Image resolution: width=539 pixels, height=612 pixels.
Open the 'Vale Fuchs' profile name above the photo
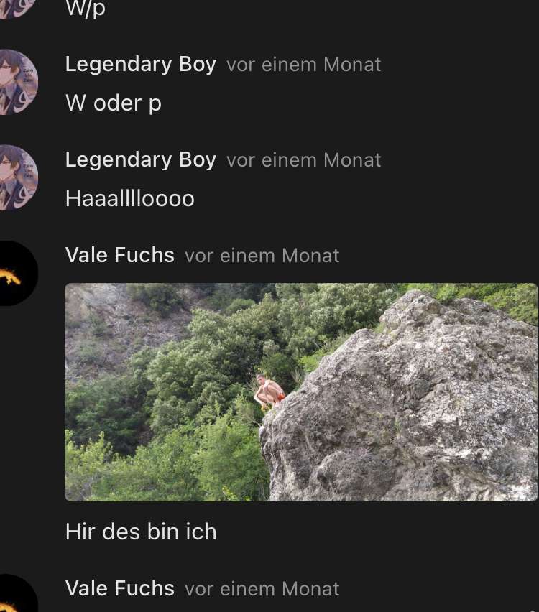[x=120, y=255]
